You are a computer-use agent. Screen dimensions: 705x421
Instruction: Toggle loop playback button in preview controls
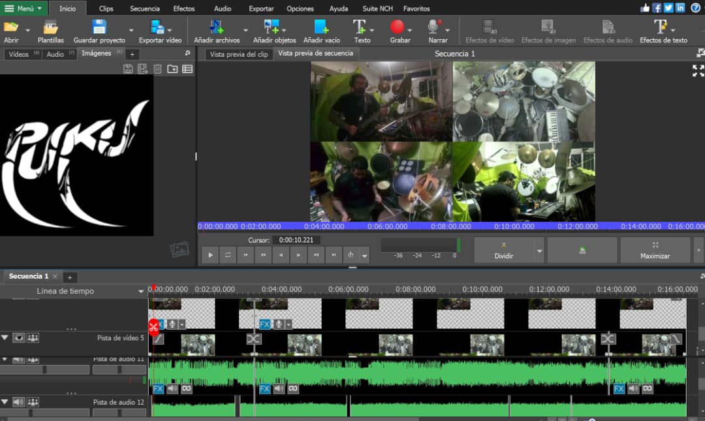[x=228, y=255]
